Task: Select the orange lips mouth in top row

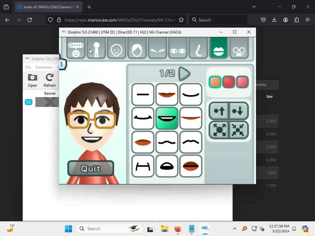Action: coord(167,94)
